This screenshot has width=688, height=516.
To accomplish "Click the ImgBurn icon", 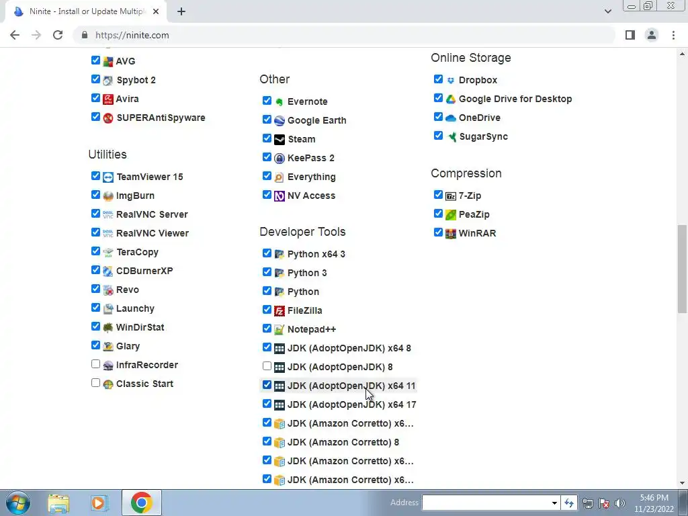I will coord(108,196).
